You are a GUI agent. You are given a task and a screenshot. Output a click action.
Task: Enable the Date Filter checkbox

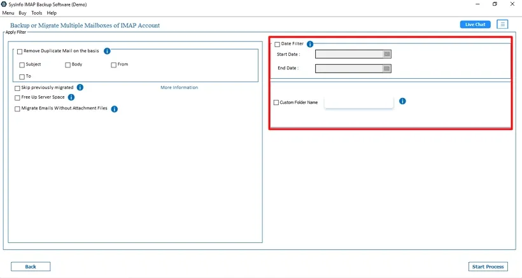278,45
